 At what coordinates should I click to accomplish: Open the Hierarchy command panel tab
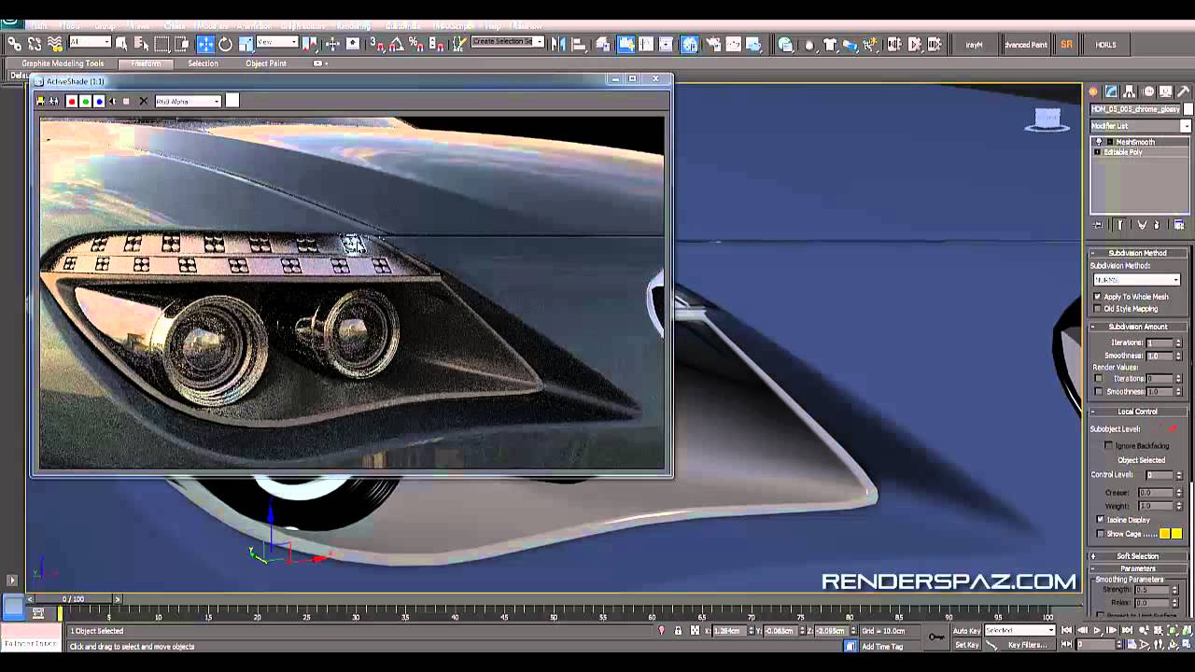tap(1130, 91)
